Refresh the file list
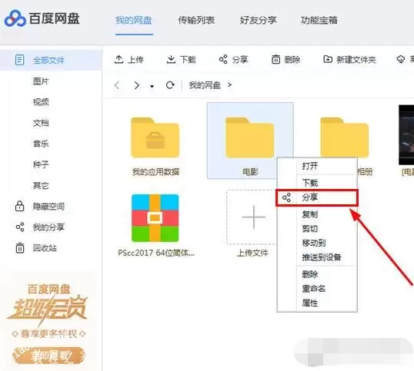Image resolution: width=414 pixels, height=371 pixels. click(x=170, y=85)
